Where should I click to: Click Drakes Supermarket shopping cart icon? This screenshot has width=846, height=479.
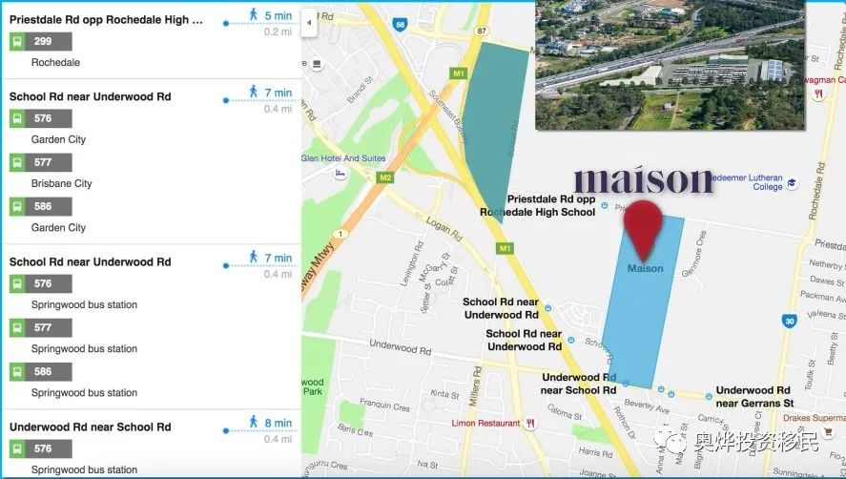click(x=827, y=431)
